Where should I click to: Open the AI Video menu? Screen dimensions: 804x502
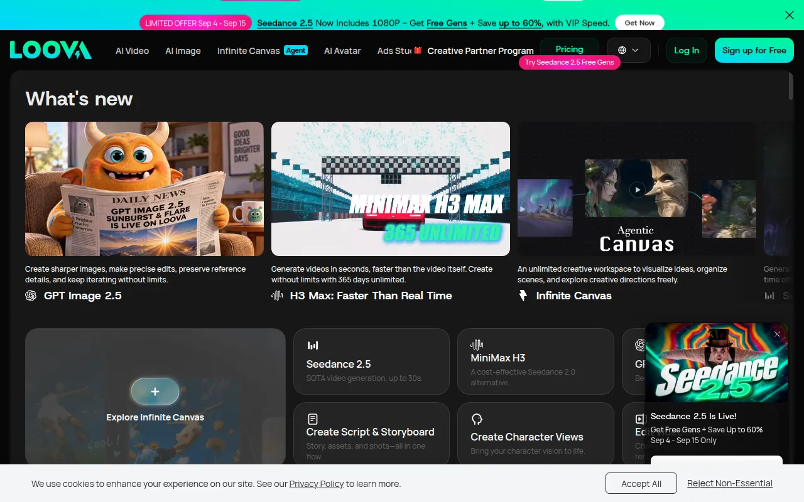point(133,51)
